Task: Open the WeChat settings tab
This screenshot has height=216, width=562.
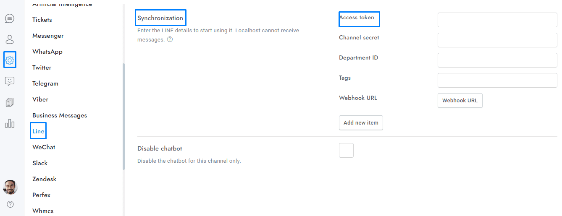Action: click(44, 147)
